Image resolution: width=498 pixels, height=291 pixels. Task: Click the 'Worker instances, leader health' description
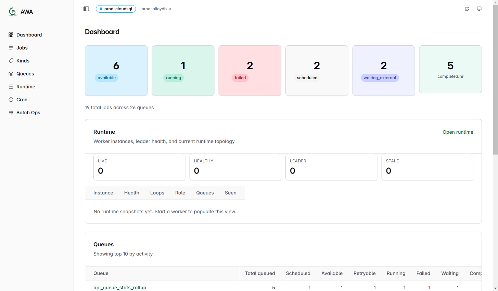[164, 141]
